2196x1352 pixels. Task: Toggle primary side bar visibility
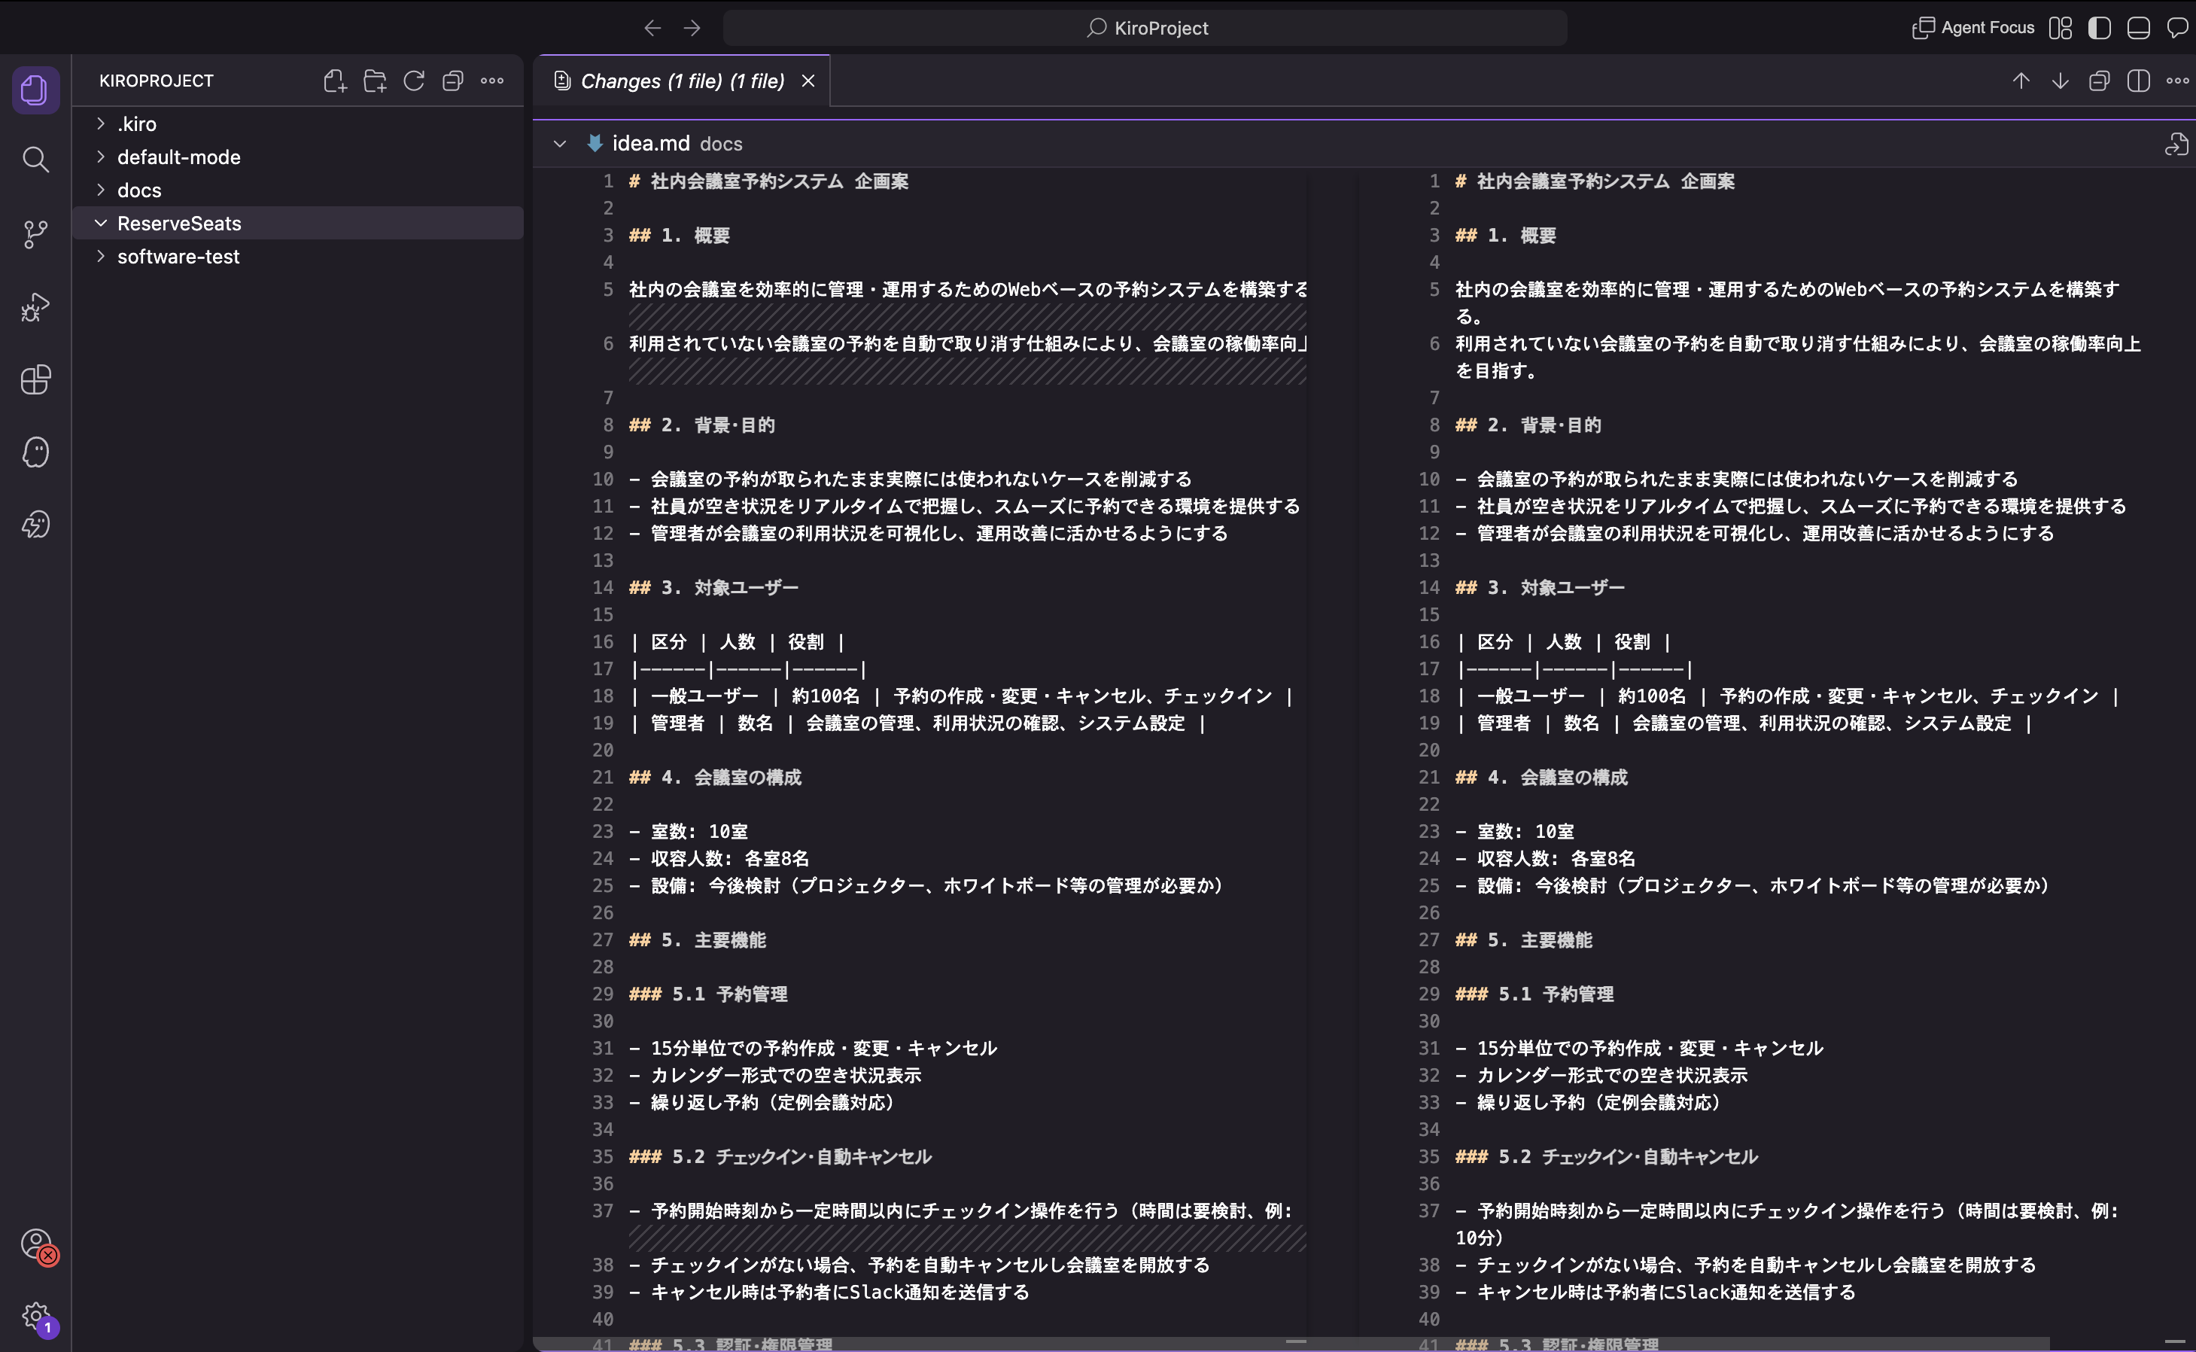click(x=2100, y=28)
